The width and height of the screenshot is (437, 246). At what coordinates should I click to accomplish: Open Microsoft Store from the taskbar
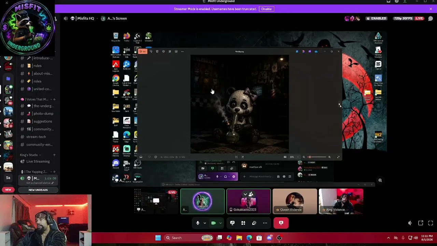coord(259,238)
